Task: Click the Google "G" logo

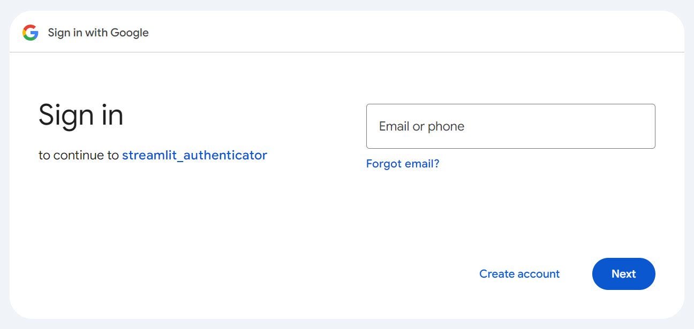Action: 31,33
